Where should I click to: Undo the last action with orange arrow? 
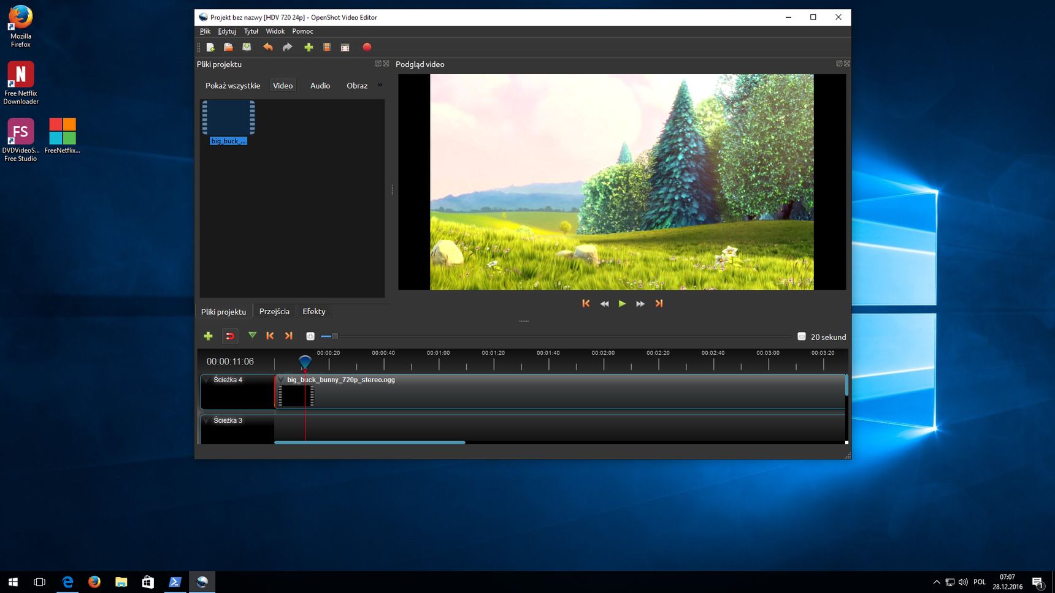pos(268,47)
